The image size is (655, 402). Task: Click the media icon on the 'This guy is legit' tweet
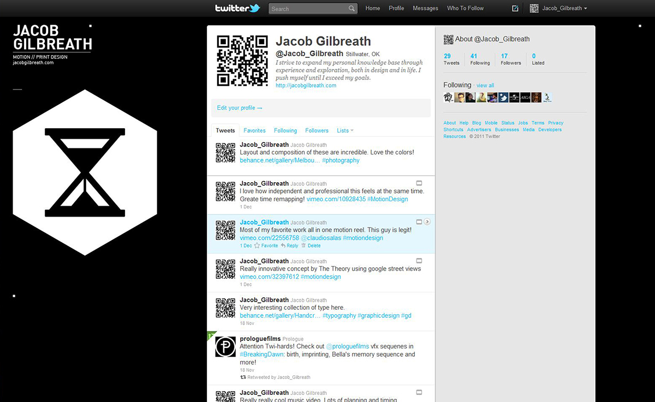click(419, 221)
